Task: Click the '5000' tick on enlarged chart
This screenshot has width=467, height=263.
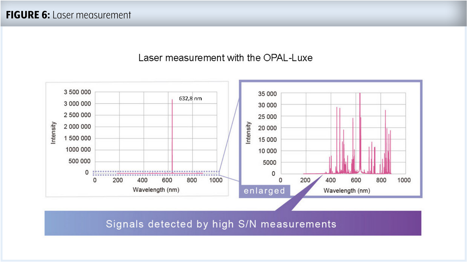Action: [x=270, y=163]
